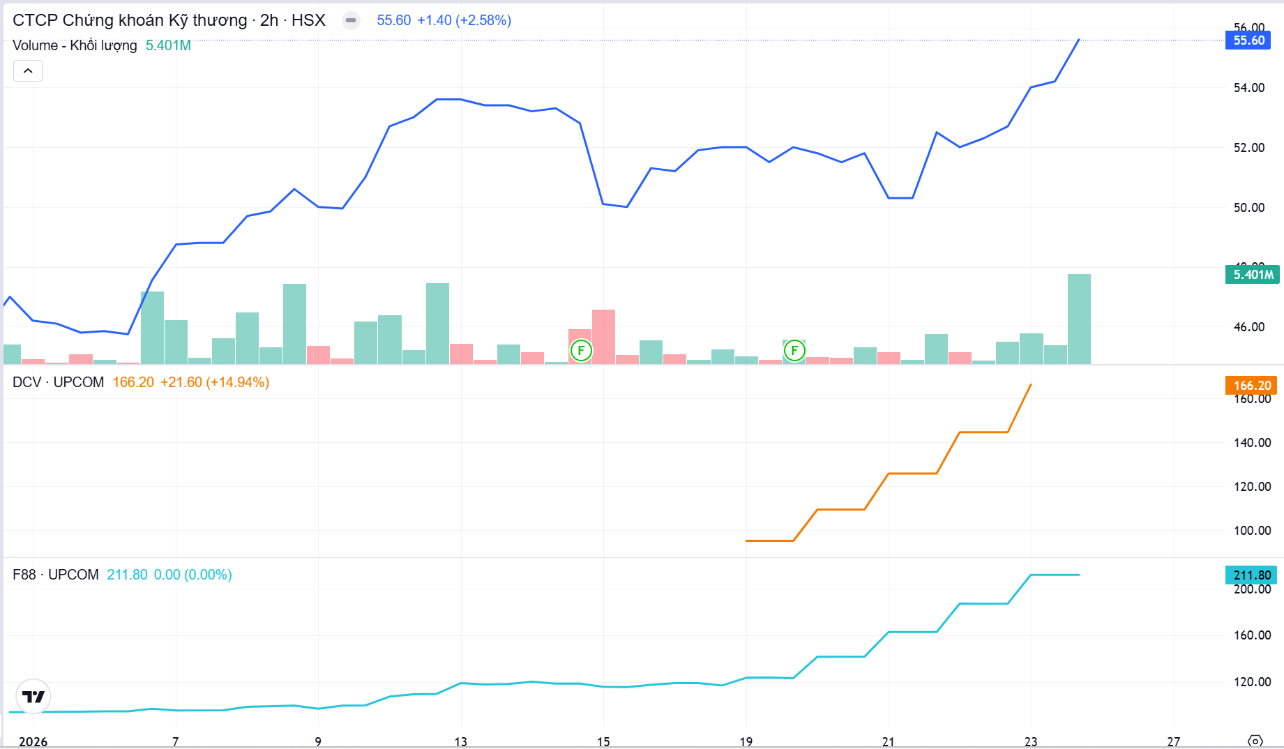Click the 2026 year label on time axis
The width and height of the screenshot is (1284, 749).
pyautogui.click(x=33, y=741)
